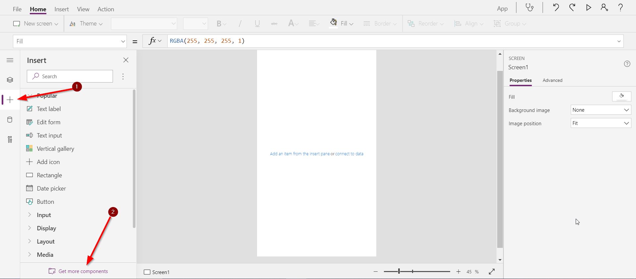Open the Border dropdown
This screenshot has width=636, height=279.
380,24
